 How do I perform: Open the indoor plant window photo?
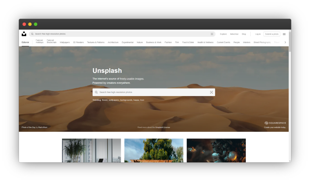pos(92,150)
